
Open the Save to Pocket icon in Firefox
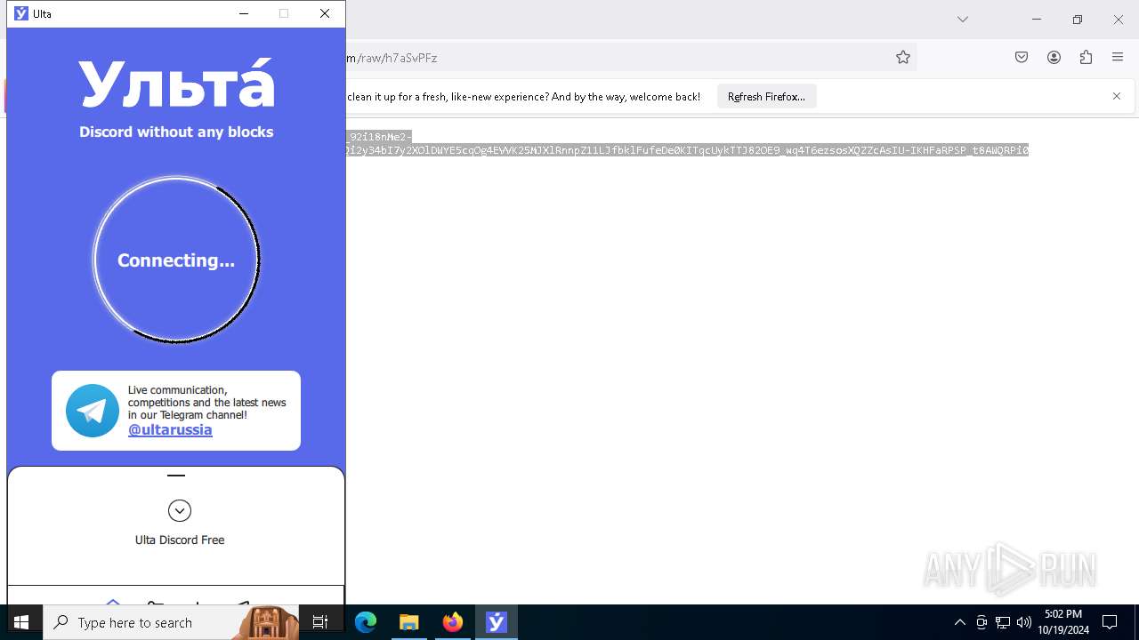point(1022,58)
